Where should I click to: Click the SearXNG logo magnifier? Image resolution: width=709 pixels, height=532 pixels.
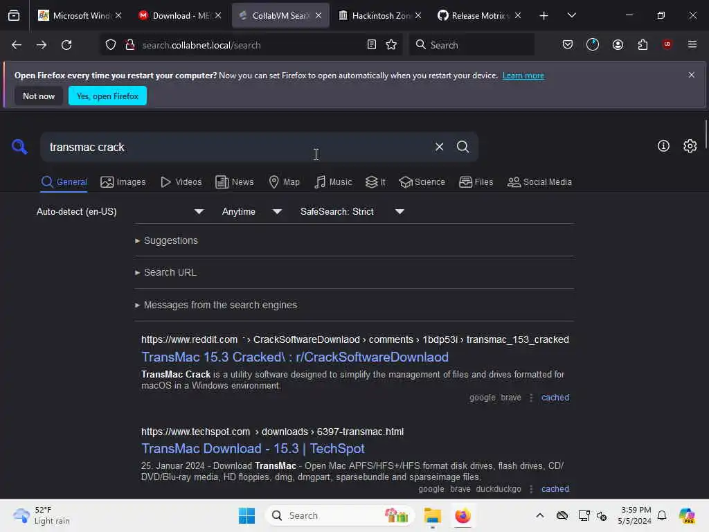click(19, 147)
